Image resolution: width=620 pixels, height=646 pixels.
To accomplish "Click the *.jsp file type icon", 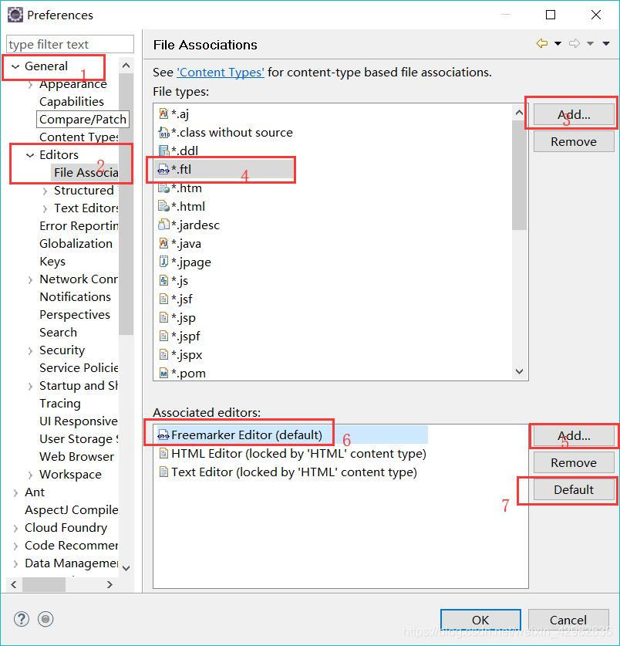I will click(x=163, y=317).
